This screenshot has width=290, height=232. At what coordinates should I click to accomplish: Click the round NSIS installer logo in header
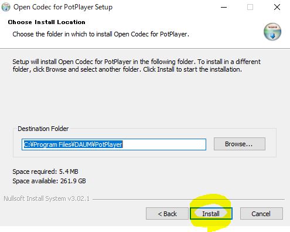[272, 32]
